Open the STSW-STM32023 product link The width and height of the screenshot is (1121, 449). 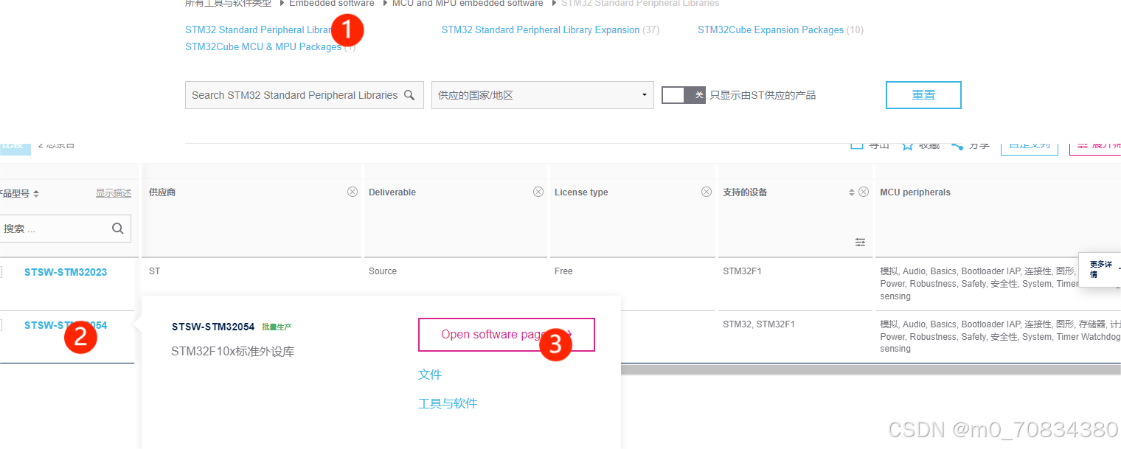click(x=66, y=272)
